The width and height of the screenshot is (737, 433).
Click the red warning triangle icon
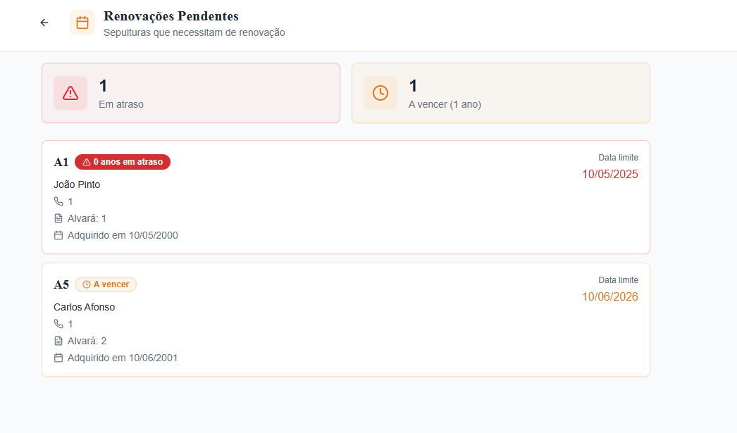coord(70,93)
